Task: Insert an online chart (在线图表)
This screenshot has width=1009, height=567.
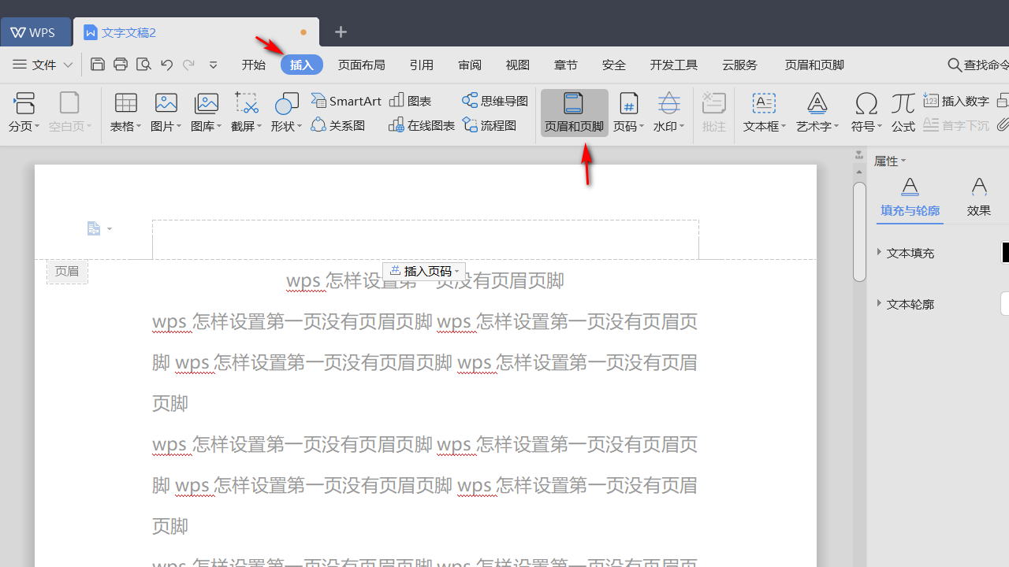Action: (x=422, y=125)
